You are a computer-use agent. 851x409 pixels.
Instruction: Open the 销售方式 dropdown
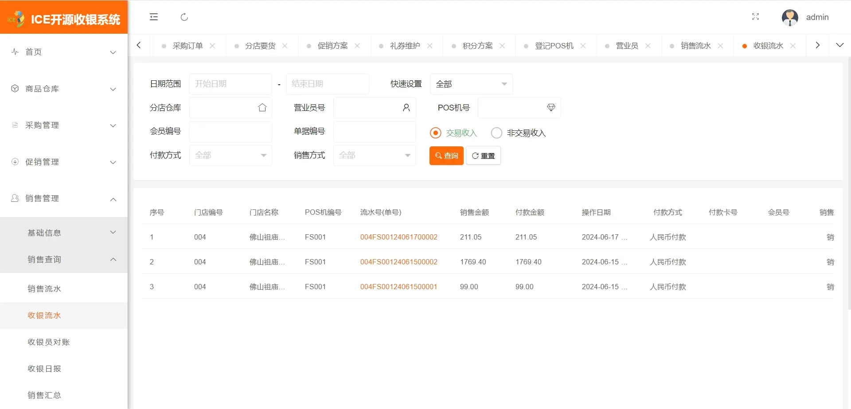pyautogui.click(x=375, y=155)
